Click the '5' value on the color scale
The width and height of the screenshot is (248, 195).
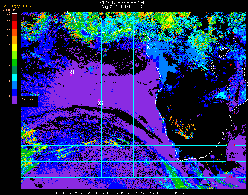[10, 66]
